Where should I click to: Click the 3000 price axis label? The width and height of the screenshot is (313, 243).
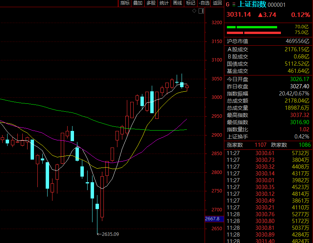coord(217,97)
